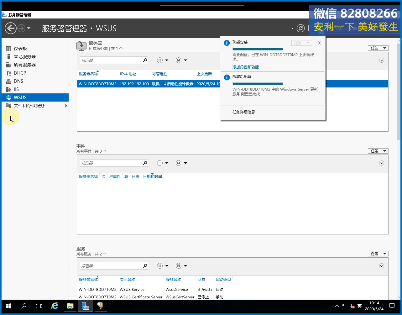Viewport: 402px width, 315px height.
Task: Click the DNS role icon
Action: tap(9, 81)
